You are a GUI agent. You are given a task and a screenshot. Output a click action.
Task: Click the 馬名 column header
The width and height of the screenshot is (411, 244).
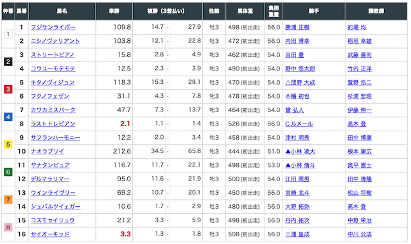62,11
